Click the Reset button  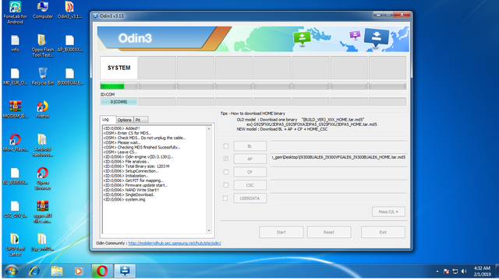click(x=329, y=232)
